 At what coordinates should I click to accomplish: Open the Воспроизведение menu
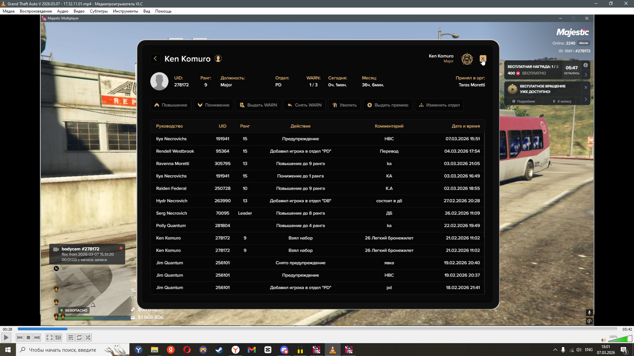[36, 11]
